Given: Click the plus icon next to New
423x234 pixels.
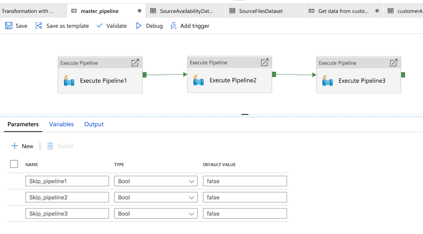Looking at the screenshot, I should click(14, 146).
